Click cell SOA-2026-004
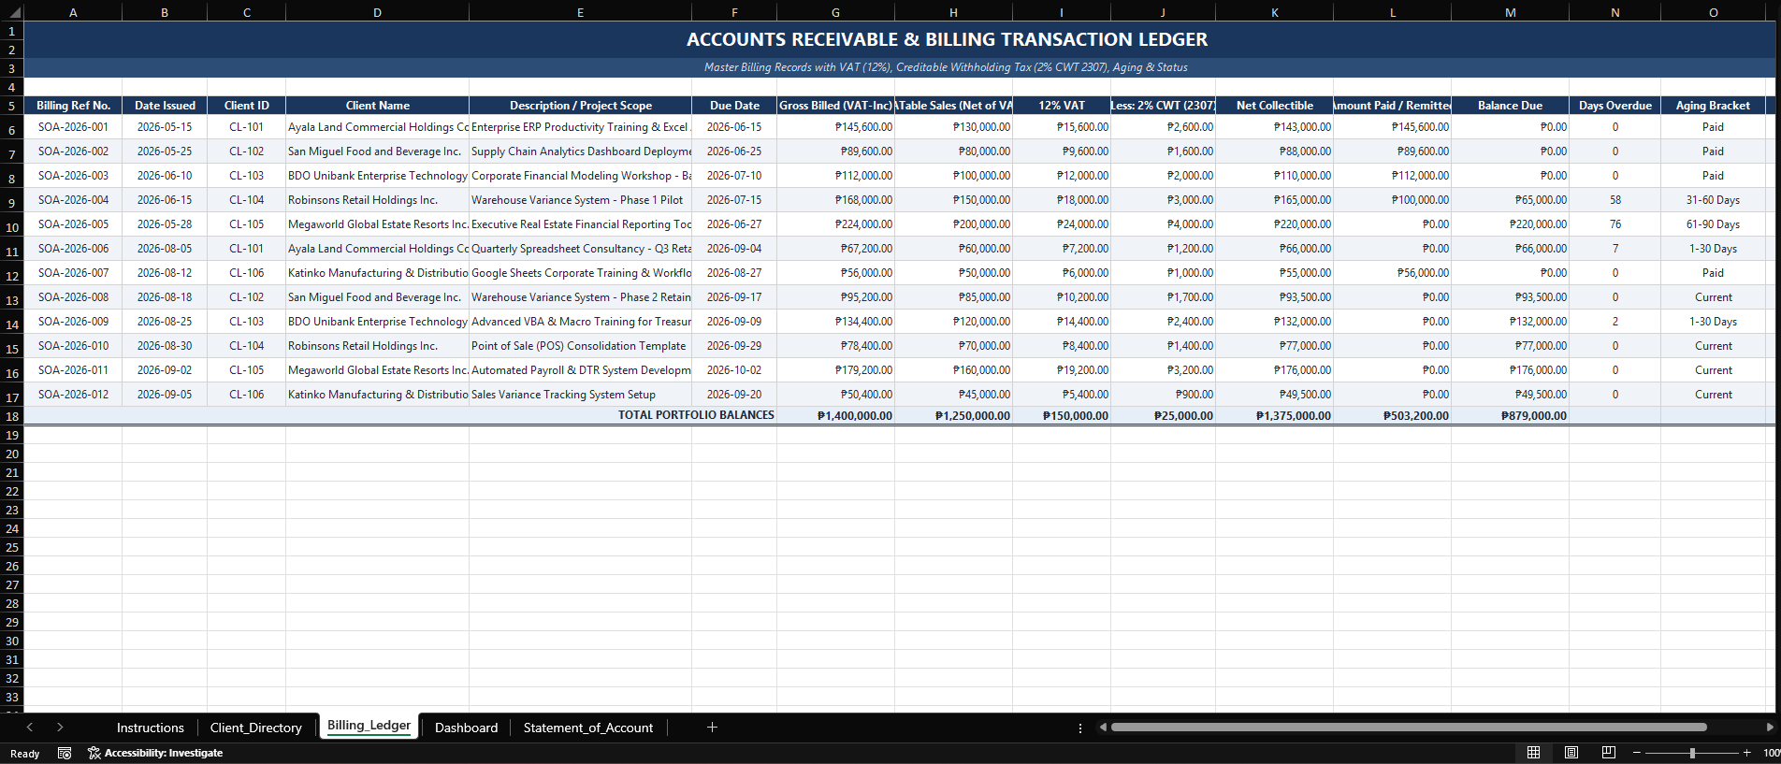Image resolution: width=1781 pixels, height=764 pixels. [73, 200]
